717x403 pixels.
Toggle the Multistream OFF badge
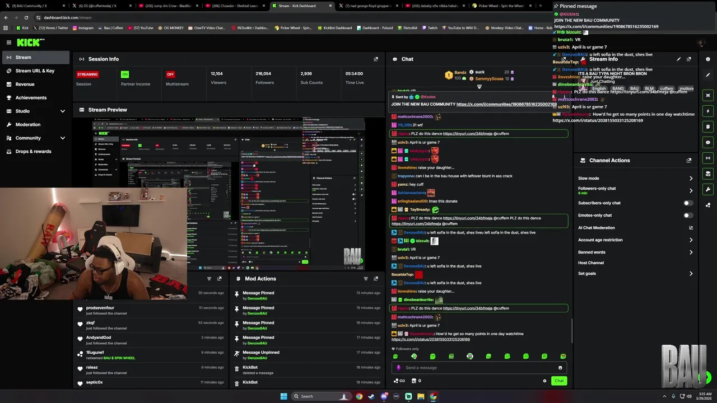tap(170, 74)
